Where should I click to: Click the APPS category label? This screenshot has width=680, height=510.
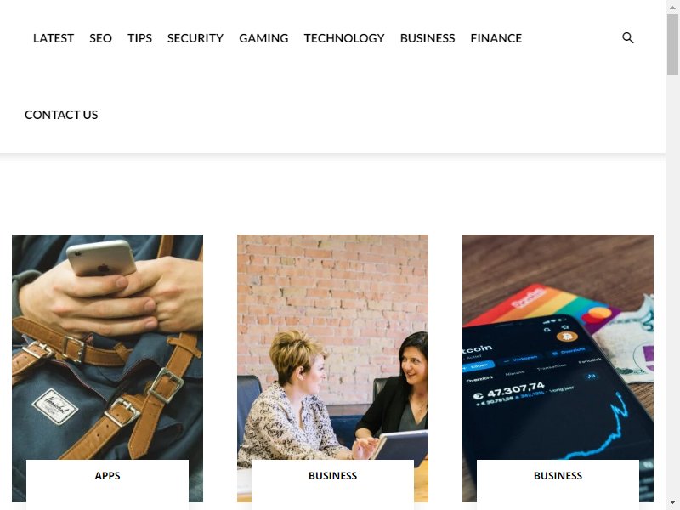click(x=108, y=476)
